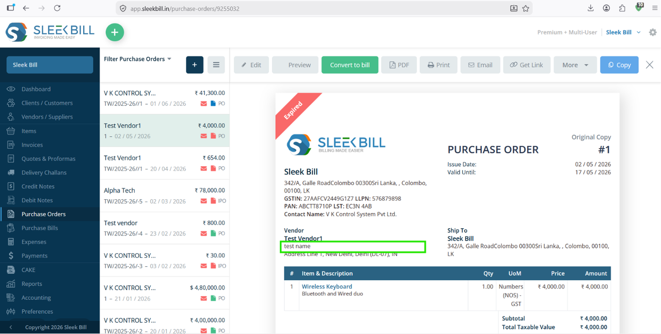Select the Test vendor ₹ 800.00 order

click(x=165, y=228)
